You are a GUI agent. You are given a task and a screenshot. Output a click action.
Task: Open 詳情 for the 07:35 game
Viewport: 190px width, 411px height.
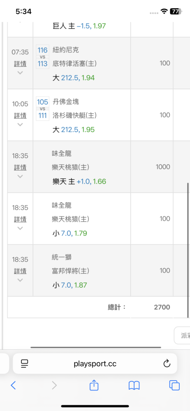pyautogui.click(x=20, y=64)
